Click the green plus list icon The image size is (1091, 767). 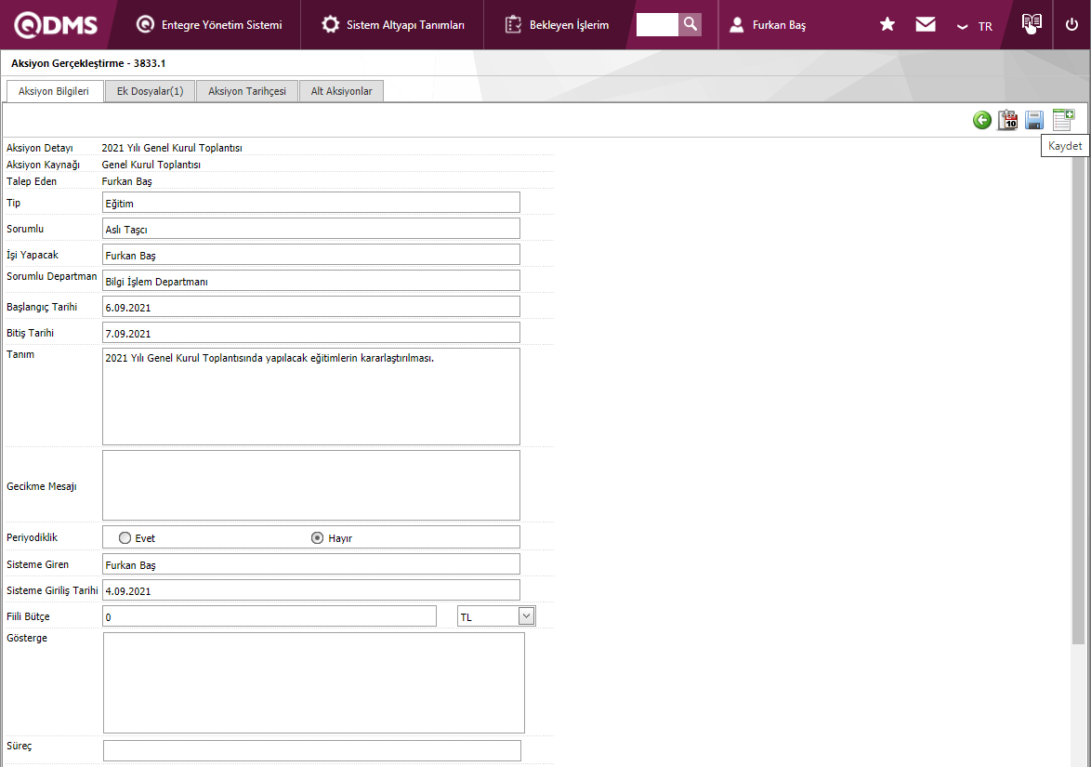coord(1062,119)
